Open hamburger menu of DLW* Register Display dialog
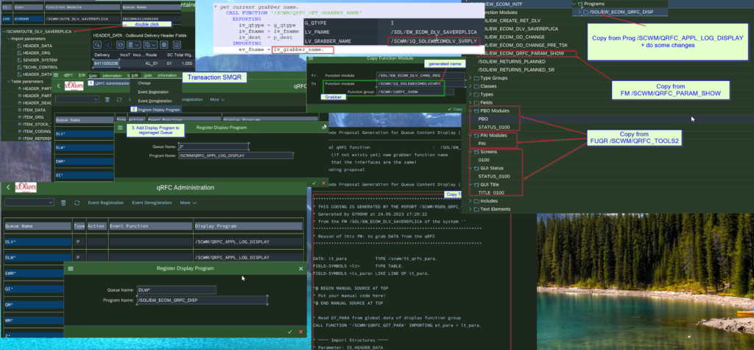This screenshot has width=754, height=350. click(71, 269)
